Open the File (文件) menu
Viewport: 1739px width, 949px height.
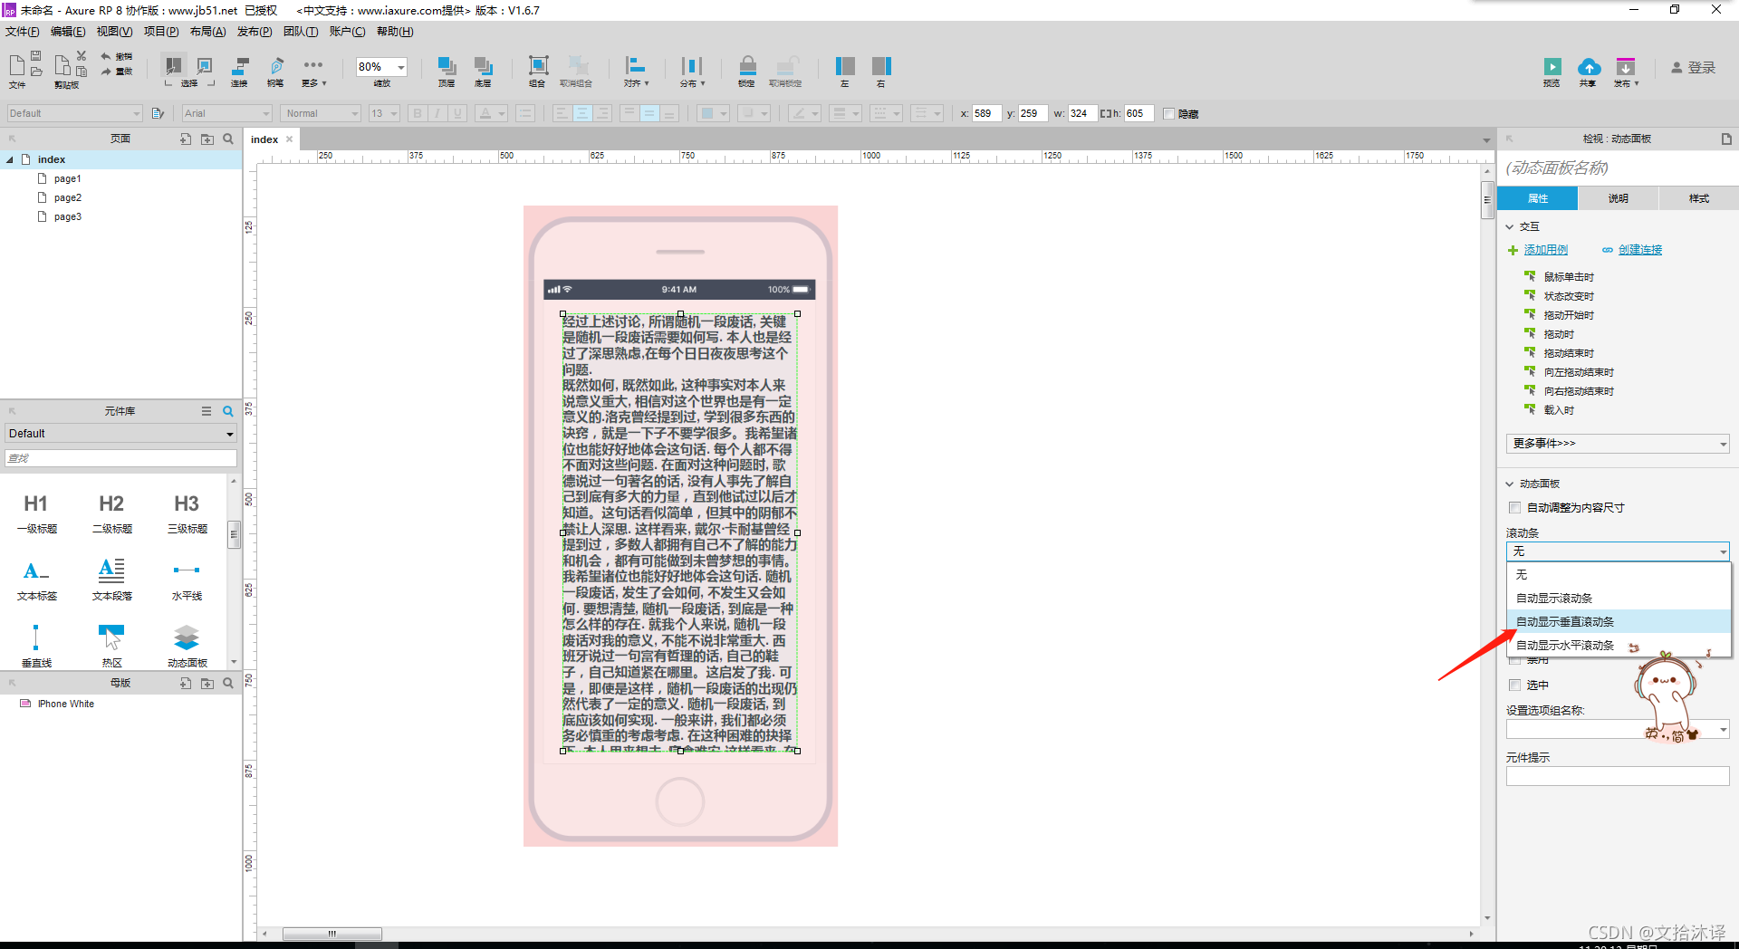coord(22,32)
